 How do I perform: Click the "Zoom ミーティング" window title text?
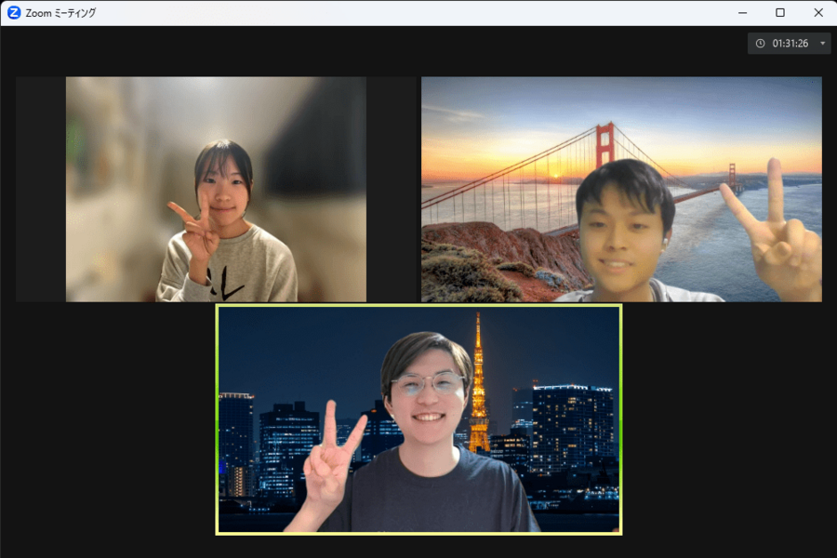point(60,13)
